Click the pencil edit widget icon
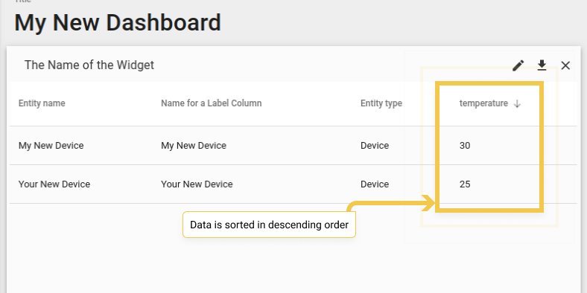The width and height of the screenshot is (587, 293). (518, 65)
